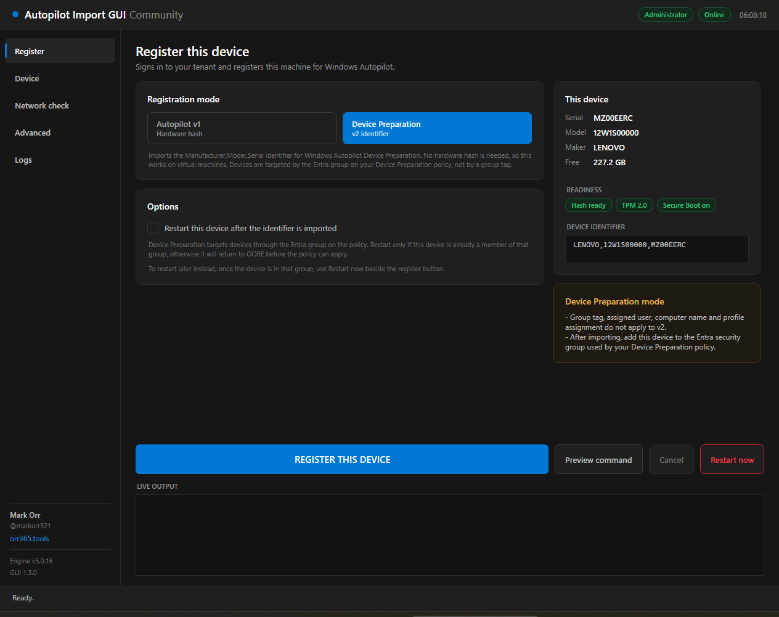
Task: Open the Register sidebar page
Action: coord(60,51)
